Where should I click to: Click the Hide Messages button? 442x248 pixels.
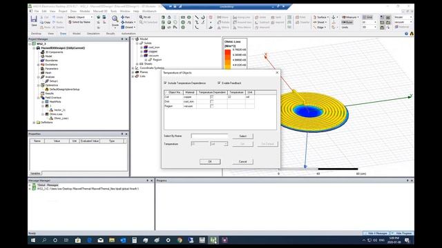click(376, 234)
